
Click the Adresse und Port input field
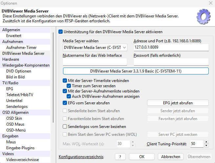pos(171,48)
